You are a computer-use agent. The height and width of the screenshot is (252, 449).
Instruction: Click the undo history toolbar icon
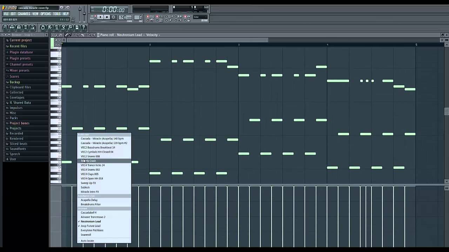pyautogui.click(x=43, y=27)
